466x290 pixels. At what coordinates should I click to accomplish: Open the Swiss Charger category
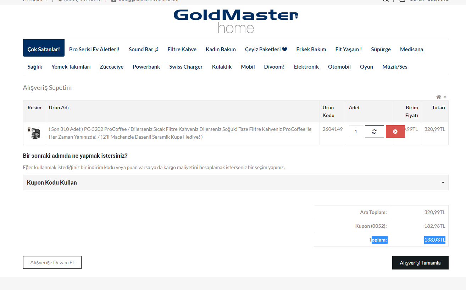[x=186, y=66]
